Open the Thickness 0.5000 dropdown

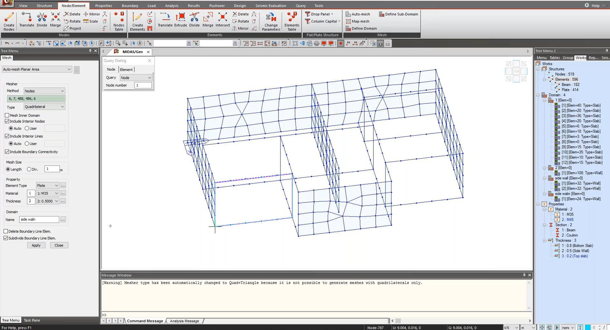[x=47, y=201]
